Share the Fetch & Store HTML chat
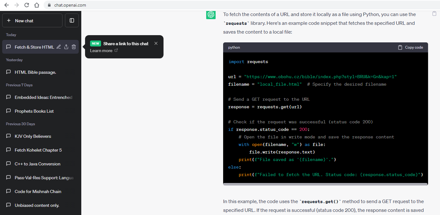 point(66,47)
